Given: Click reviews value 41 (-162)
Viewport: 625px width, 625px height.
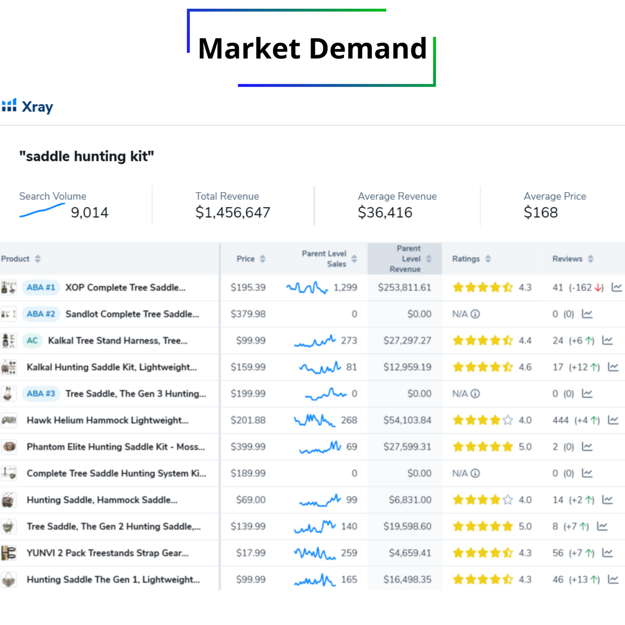Looking at the screenshot, I should pyautogui.click(x=578, y=288).
